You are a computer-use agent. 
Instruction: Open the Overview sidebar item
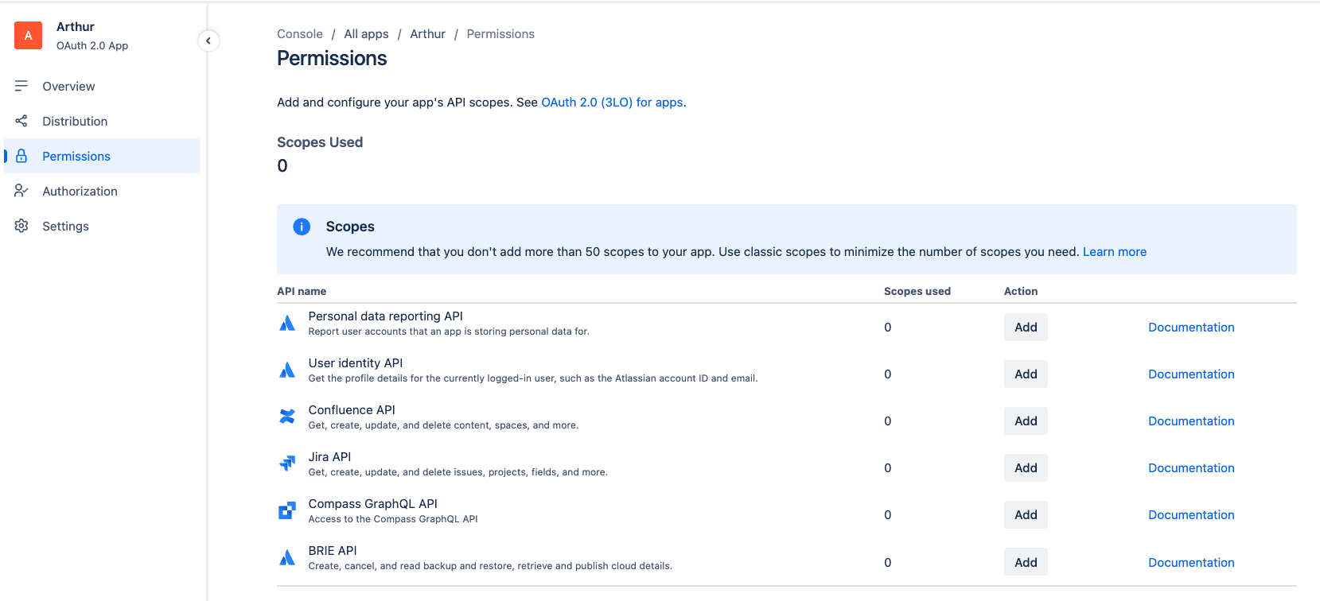click(x=102, y=86)
